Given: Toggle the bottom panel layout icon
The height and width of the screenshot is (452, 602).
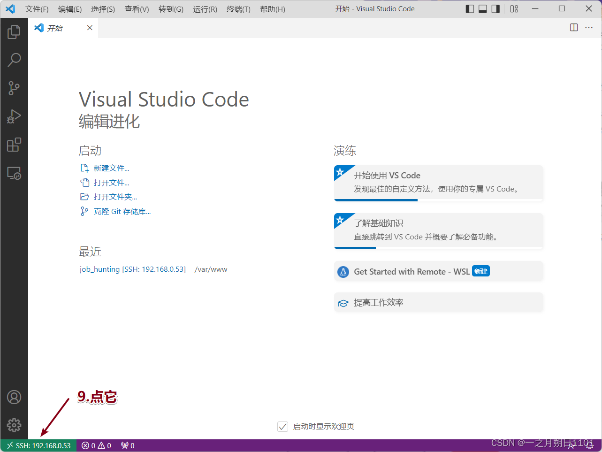Looking at the screenshot, I should (x=483, y=9).
